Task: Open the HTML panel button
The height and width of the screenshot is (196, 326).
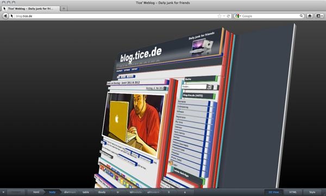Action: click(293, 192)
